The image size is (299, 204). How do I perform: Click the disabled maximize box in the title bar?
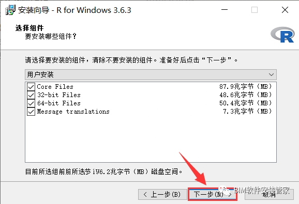click(255, 10)
